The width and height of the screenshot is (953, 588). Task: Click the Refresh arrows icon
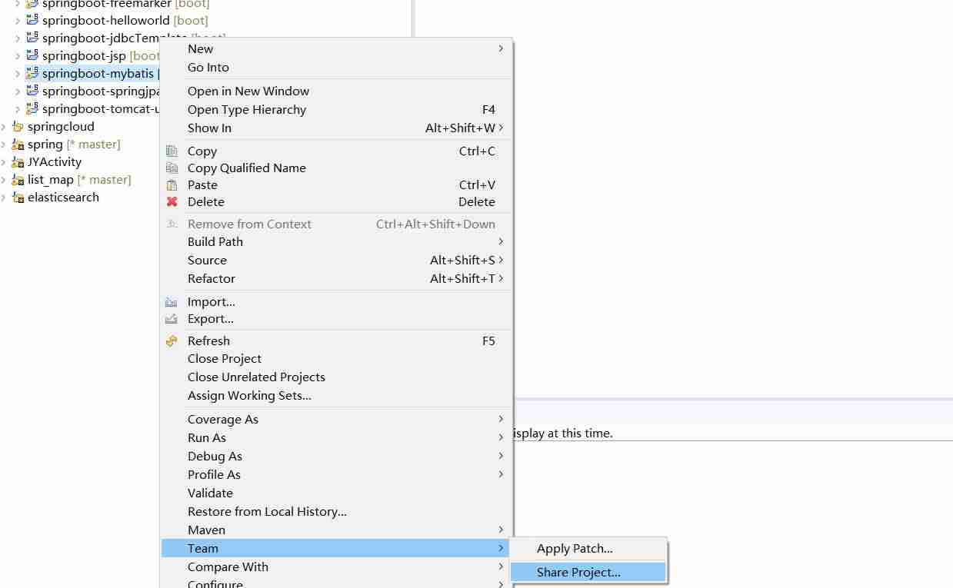172,341
